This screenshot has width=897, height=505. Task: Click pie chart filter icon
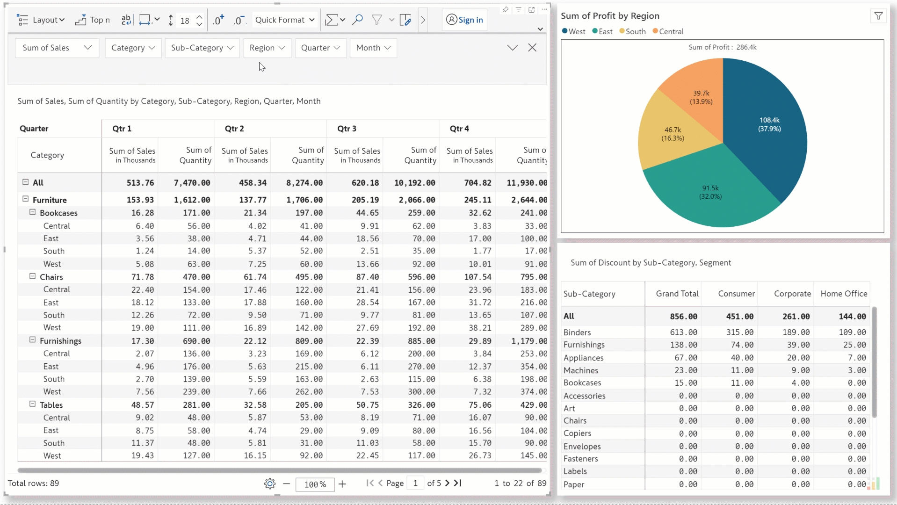[878, 16]
